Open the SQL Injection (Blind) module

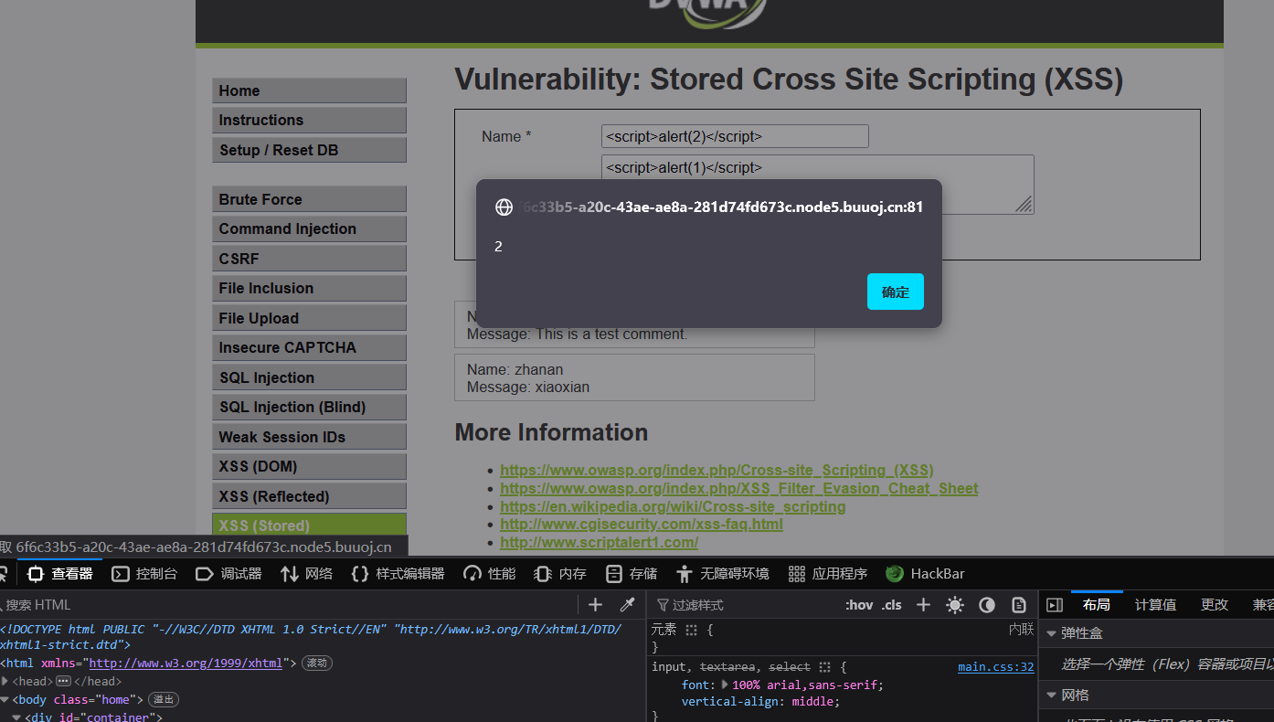[309, 407]
